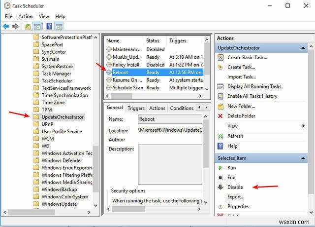Expand the View submenu arrow in Actions
The height and width of the screenshot is (227, 315).
pyautogui.click(x=303, y=126)
